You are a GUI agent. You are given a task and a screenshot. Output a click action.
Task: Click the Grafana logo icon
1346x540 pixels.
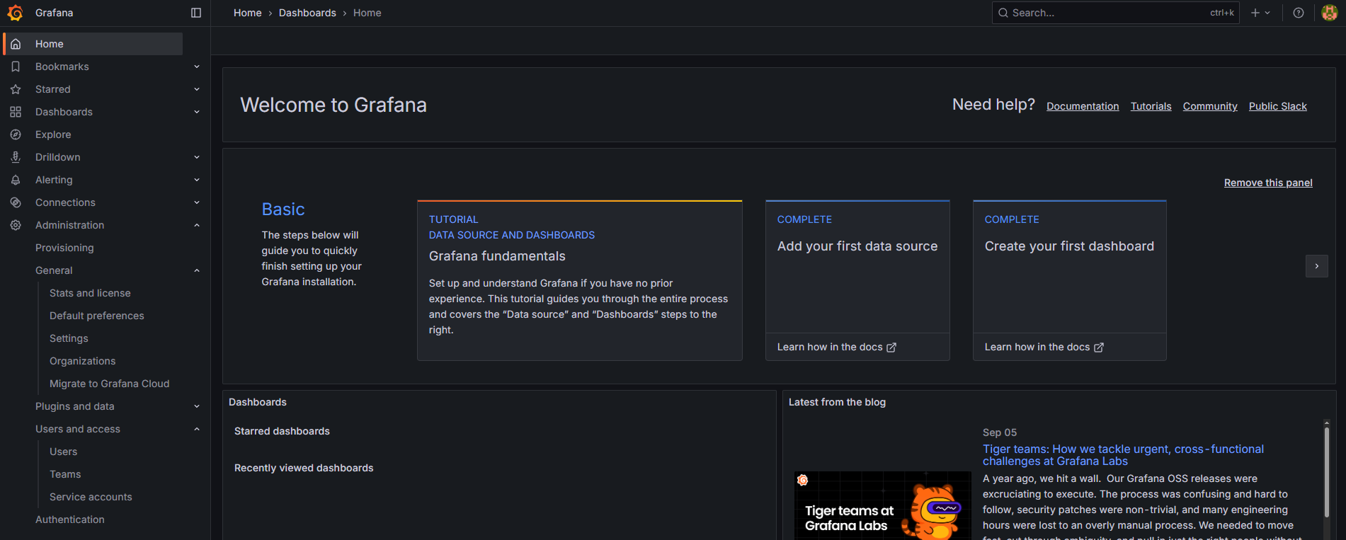point(15,13)
